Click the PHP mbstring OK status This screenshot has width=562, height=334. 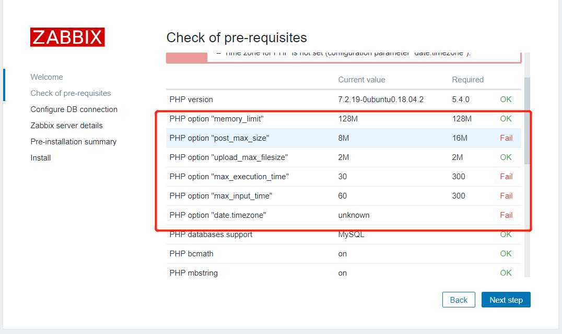tap(506, 273)
